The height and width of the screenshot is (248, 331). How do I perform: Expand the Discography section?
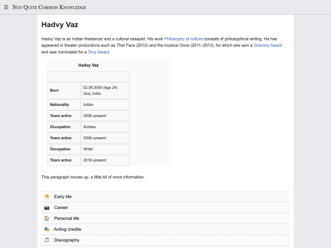tap(165, 240)
